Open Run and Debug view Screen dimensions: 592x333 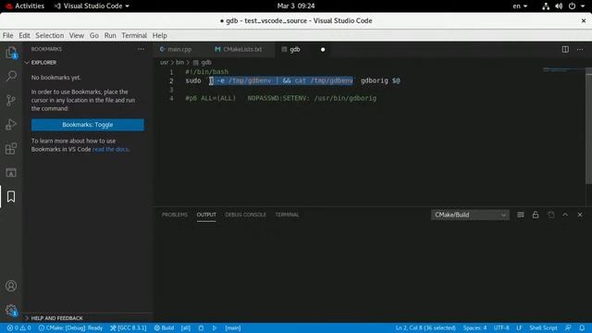tap(11, 124)
